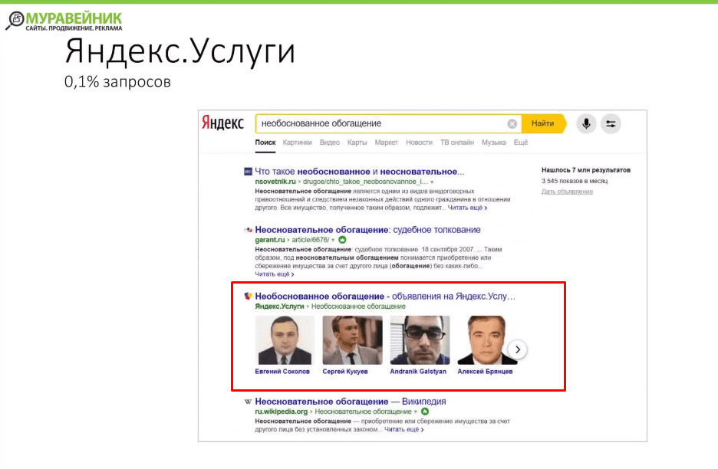
Task: Expand garant.ru URL dropdown arrow
Action: point(333,240)
